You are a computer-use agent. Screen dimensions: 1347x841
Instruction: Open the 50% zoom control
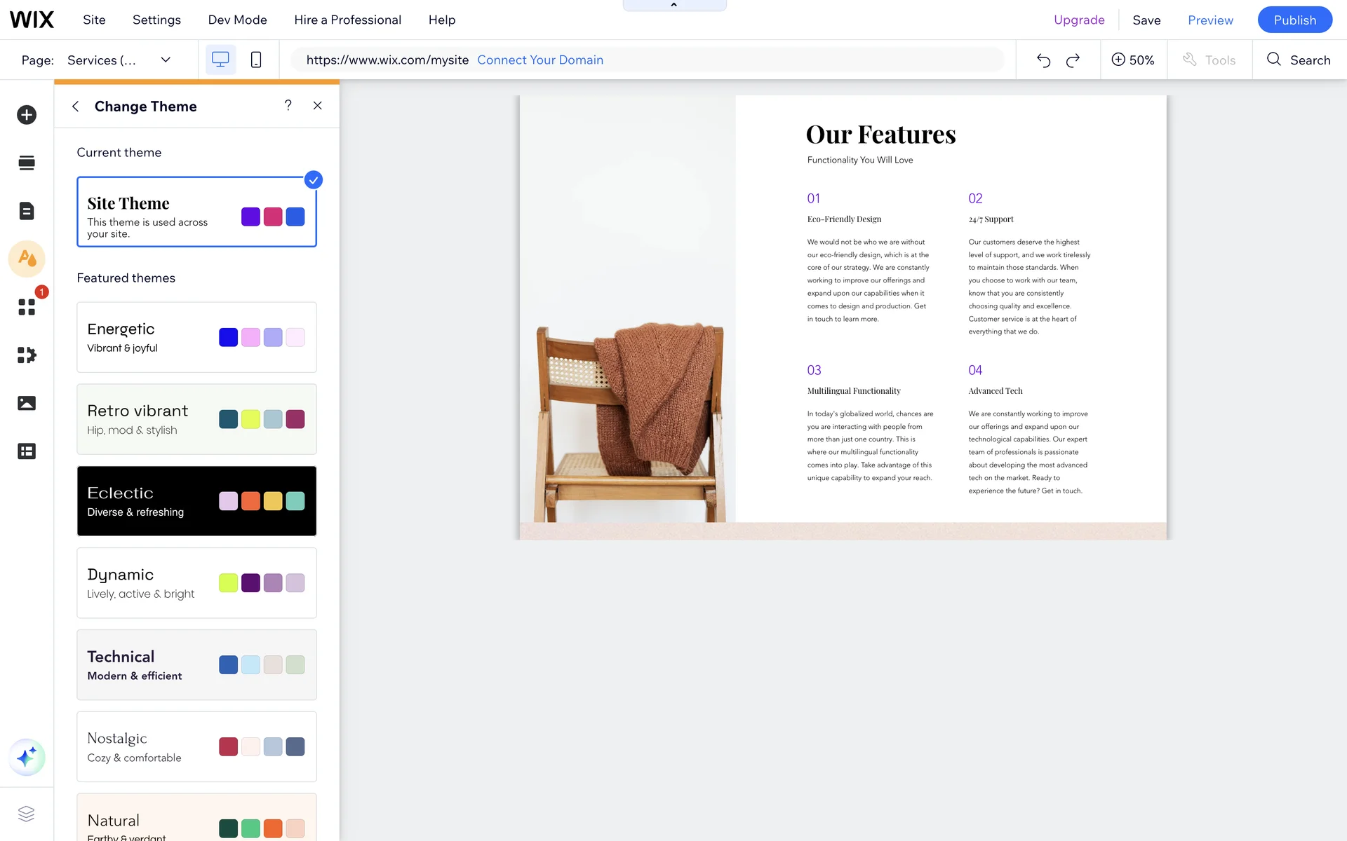coord(1132,60)
